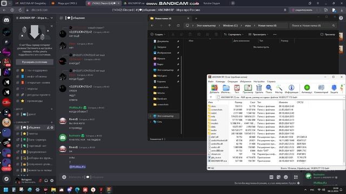Open WinRAR Файл menu

pos(211,81)
